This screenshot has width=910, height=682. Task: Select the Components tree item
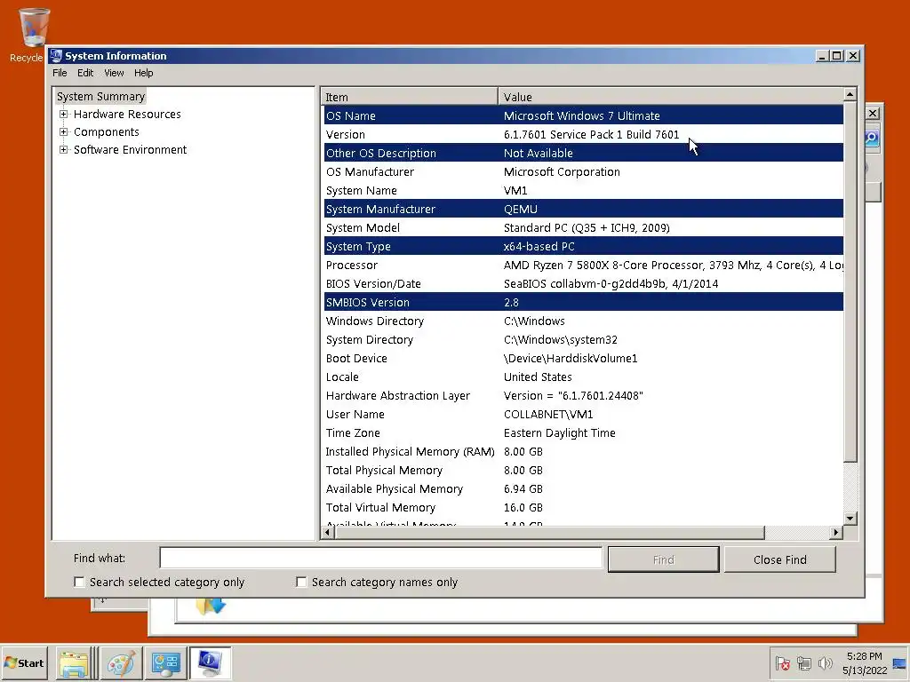107,131
